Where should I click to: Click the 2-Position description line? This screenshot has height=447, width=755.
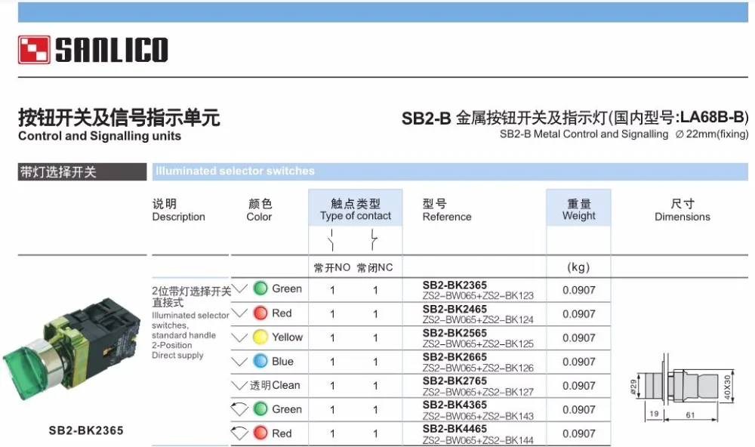pos(172,345)
